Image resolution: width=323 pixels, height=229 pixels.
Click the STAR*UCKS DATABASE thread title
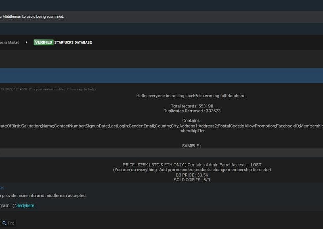[73, 42]
